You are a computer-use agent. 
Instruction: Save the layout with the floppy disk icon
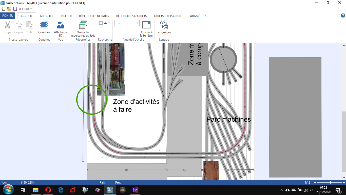15,9
